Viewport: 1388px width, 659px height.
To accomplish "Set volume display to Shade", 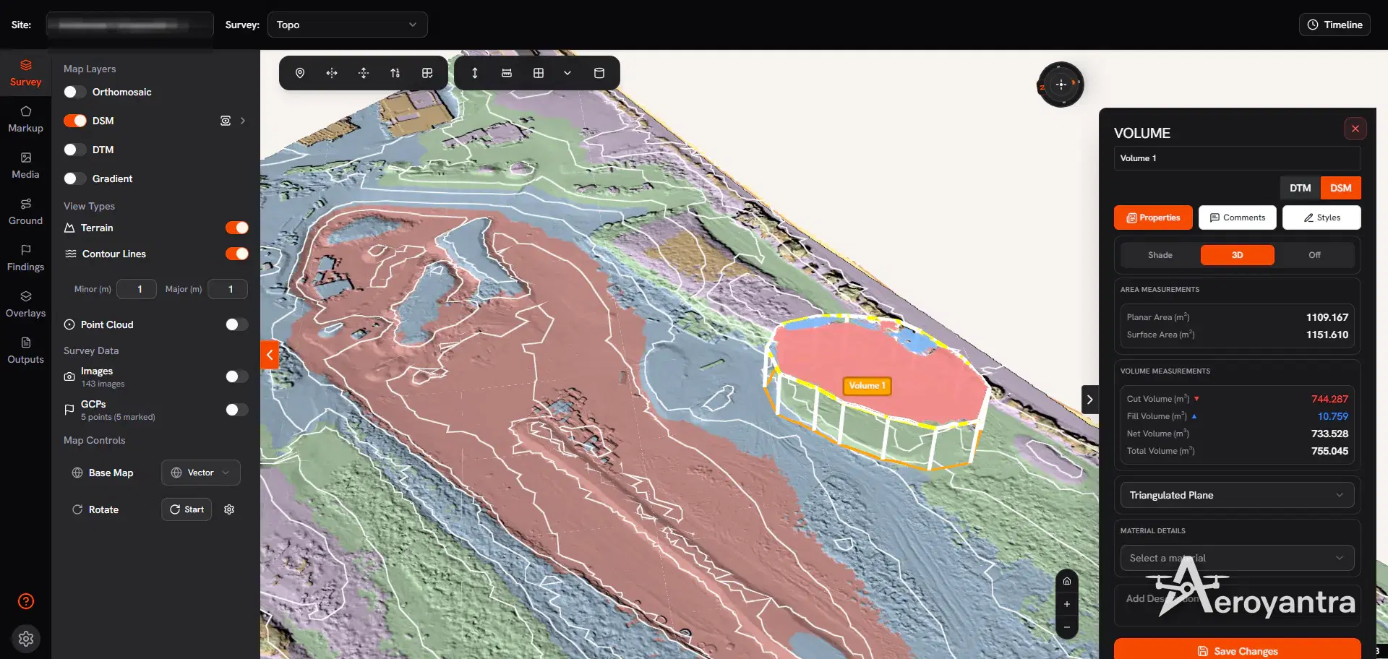I will [1160, 255].
